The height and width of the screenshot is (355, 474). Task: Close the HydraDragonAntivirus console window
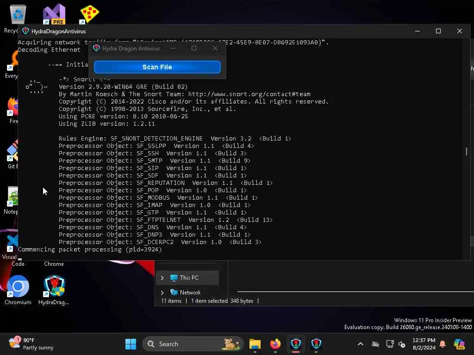click(460, 31)
